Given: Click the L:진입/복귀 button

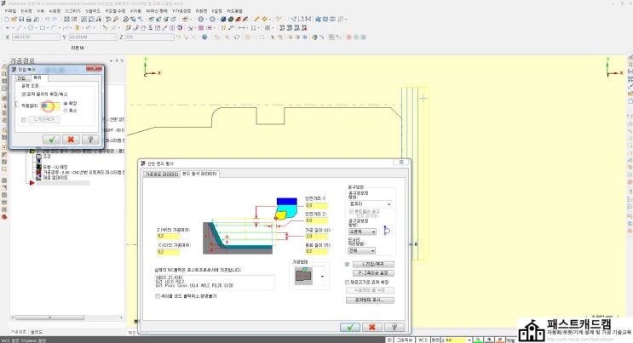Looking at the screenshot, I should [372, 264].
